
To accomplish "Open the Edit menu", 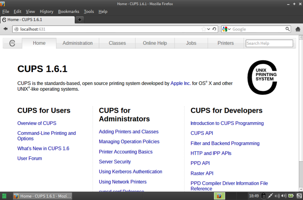I will (17, 11).
